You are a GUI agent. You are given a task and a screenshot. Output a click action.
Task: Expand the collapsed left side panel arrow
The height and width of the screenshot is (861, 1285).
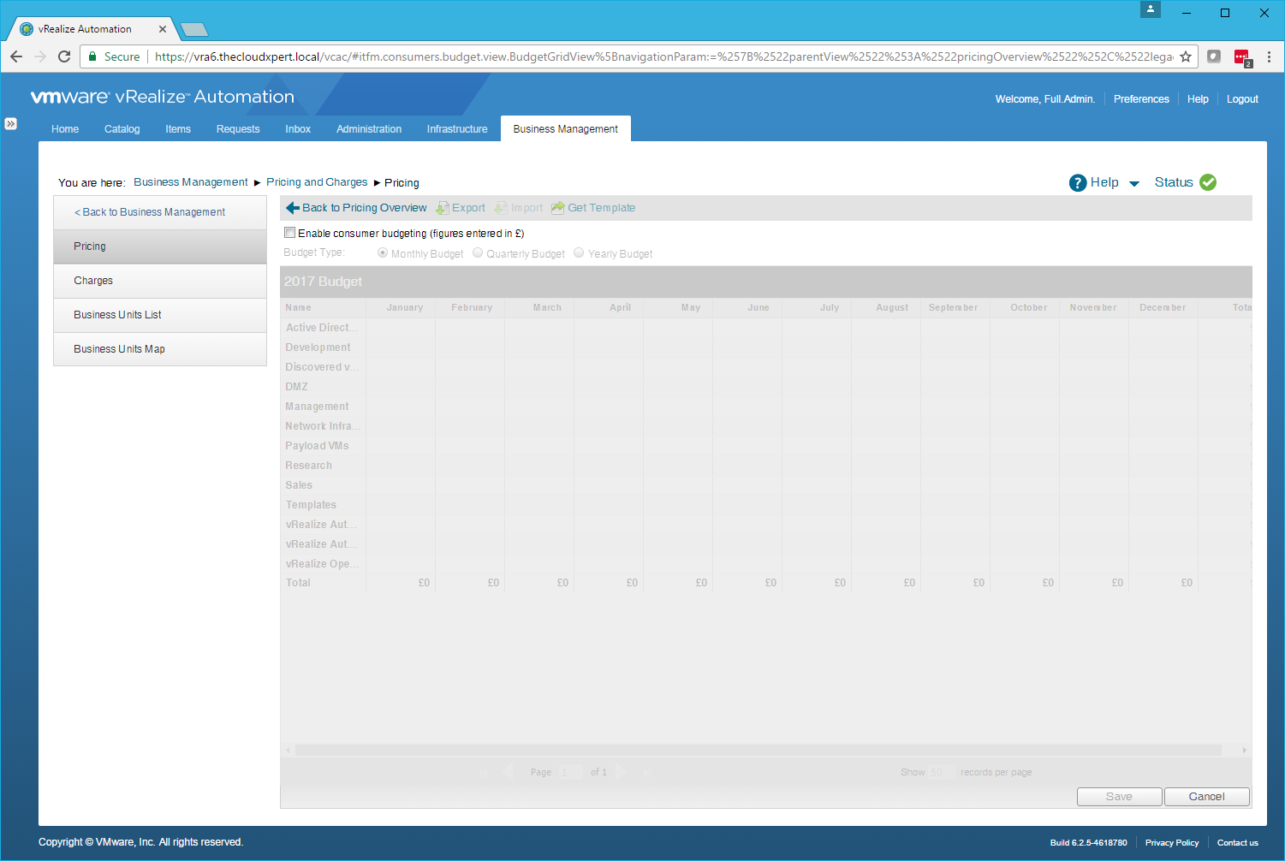(10, 123)
